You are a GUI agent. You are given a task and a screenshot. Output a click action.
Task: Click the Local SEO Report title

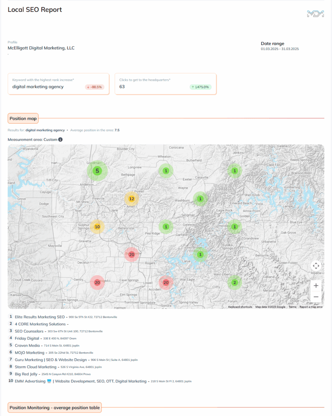click(35, 10)
